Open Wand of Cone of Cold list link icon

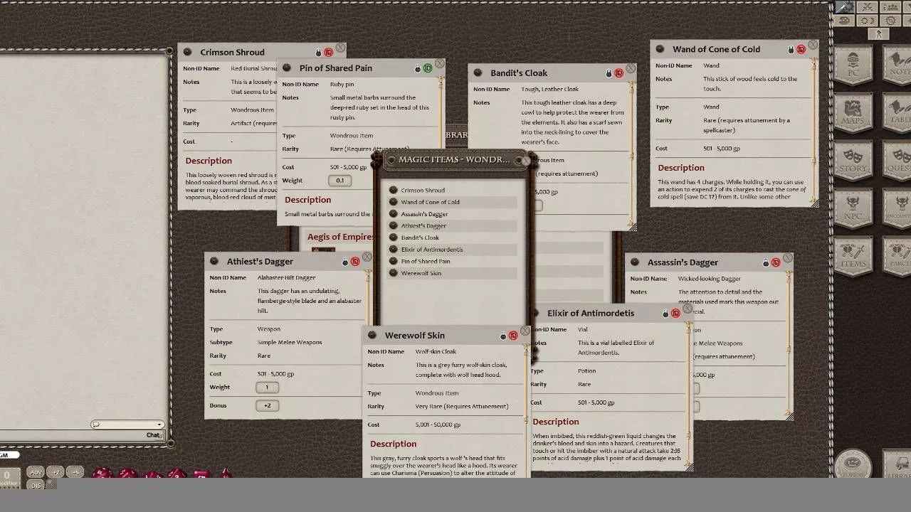coord(393,202)
